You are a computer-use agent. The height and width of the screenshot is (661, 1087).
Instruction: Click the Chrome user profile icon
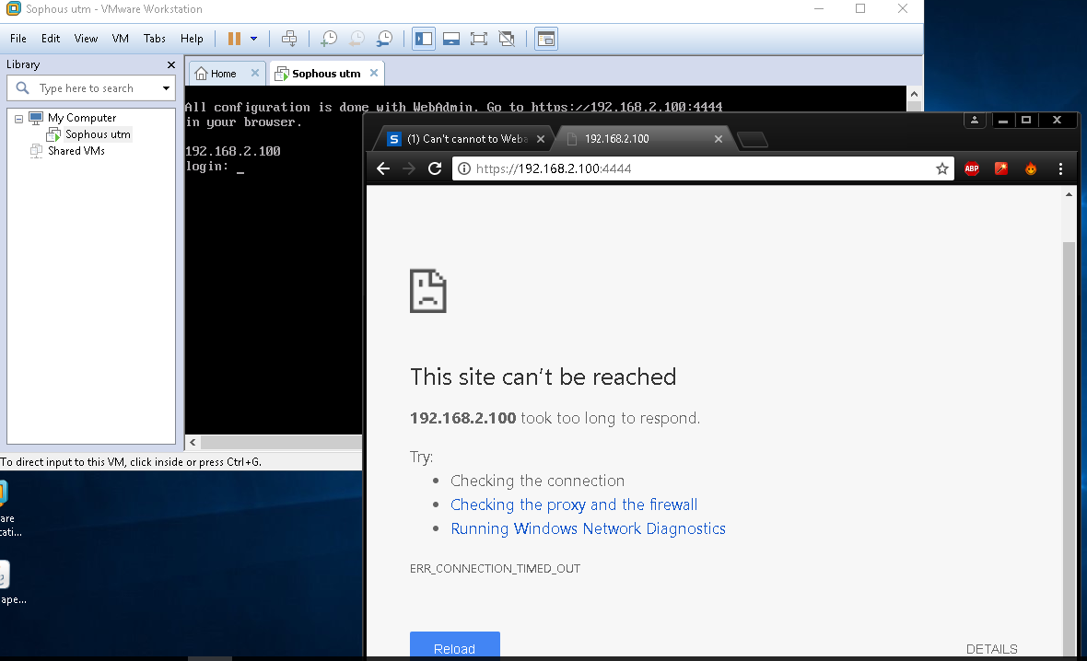(974, 120)
